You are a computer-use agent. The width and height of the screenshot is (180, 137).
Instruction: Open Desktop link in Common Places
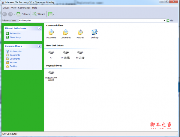(13, 66)
